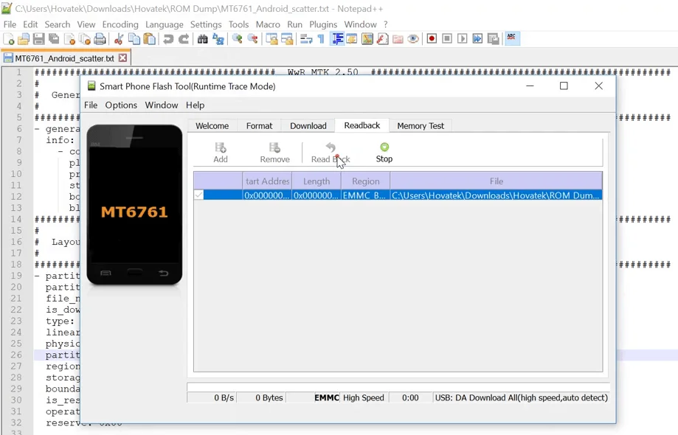This screenshot has width=678, height=435.
Task: Click the Length column header
Action: pyautogui.click(x=316, y=181)
